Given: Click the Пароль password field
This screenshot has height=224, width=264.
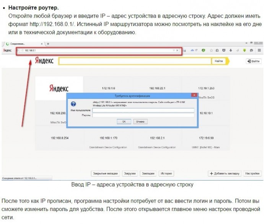Looking at the screenshot, I should pyautogui.click(x=143, y=115).
